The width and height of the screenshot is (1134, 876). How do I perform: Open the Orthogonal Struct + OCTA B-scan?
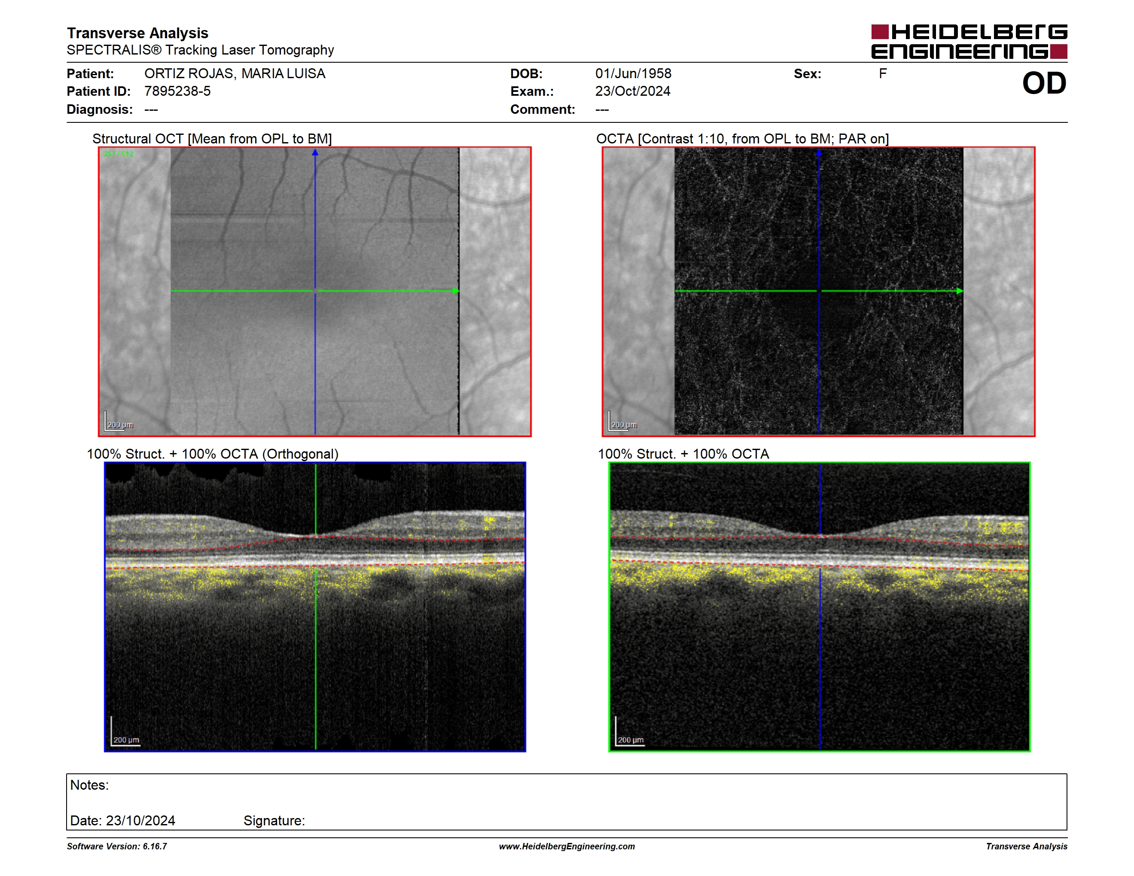point(315,607)
